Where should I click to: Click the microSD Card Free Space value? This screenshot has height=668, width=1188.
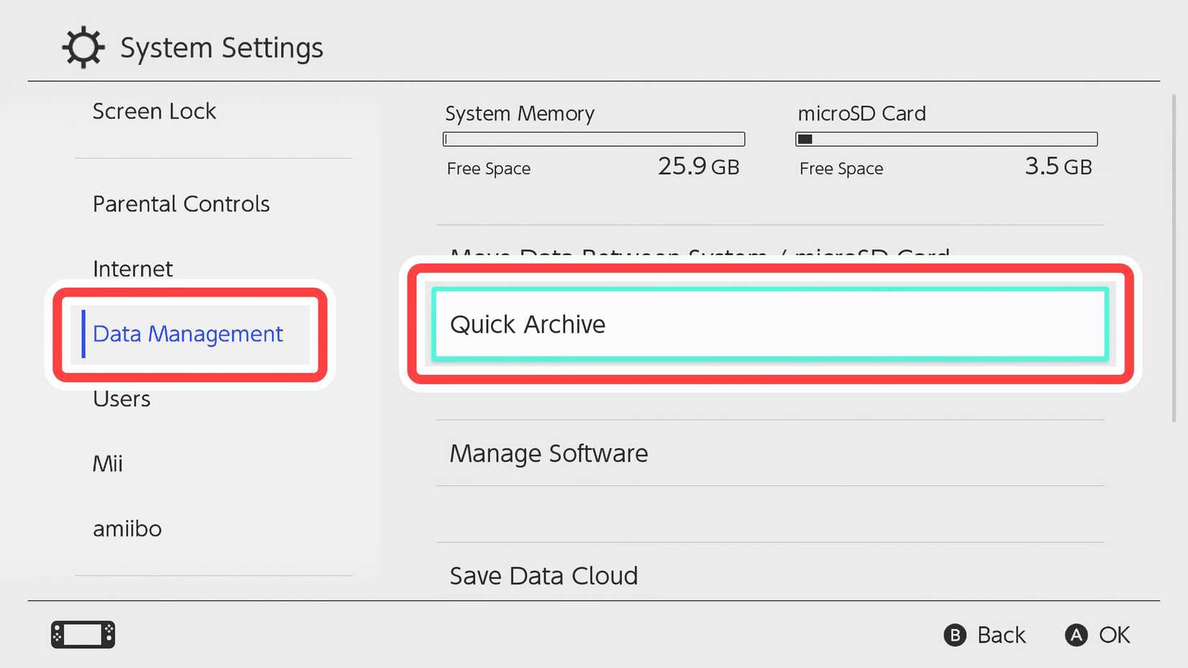(1058, 166)
